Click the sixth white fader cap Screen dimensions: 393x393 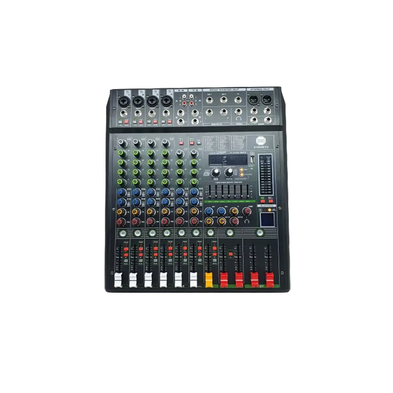[193, 280]
